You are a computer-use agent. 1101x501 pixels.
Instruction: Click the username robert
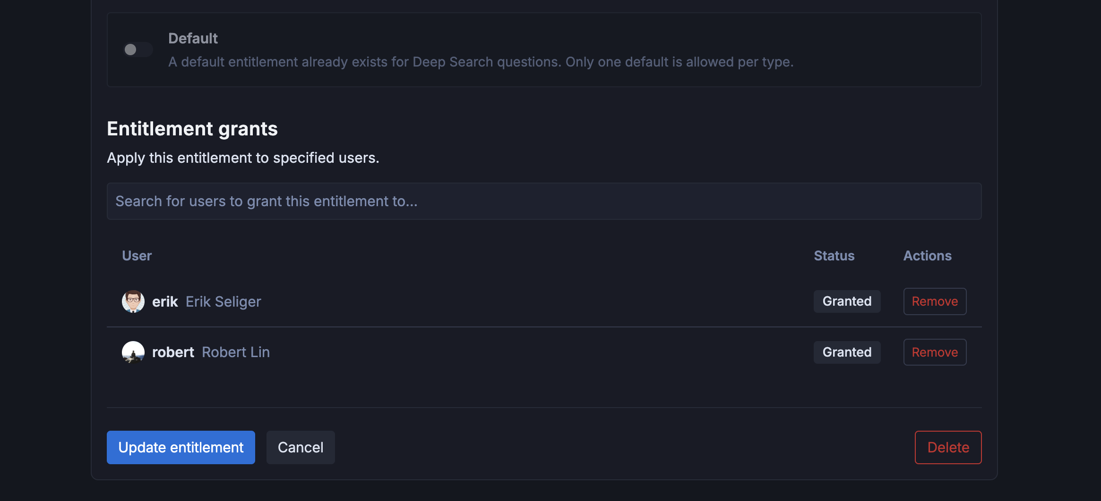(x=173, y=352)
